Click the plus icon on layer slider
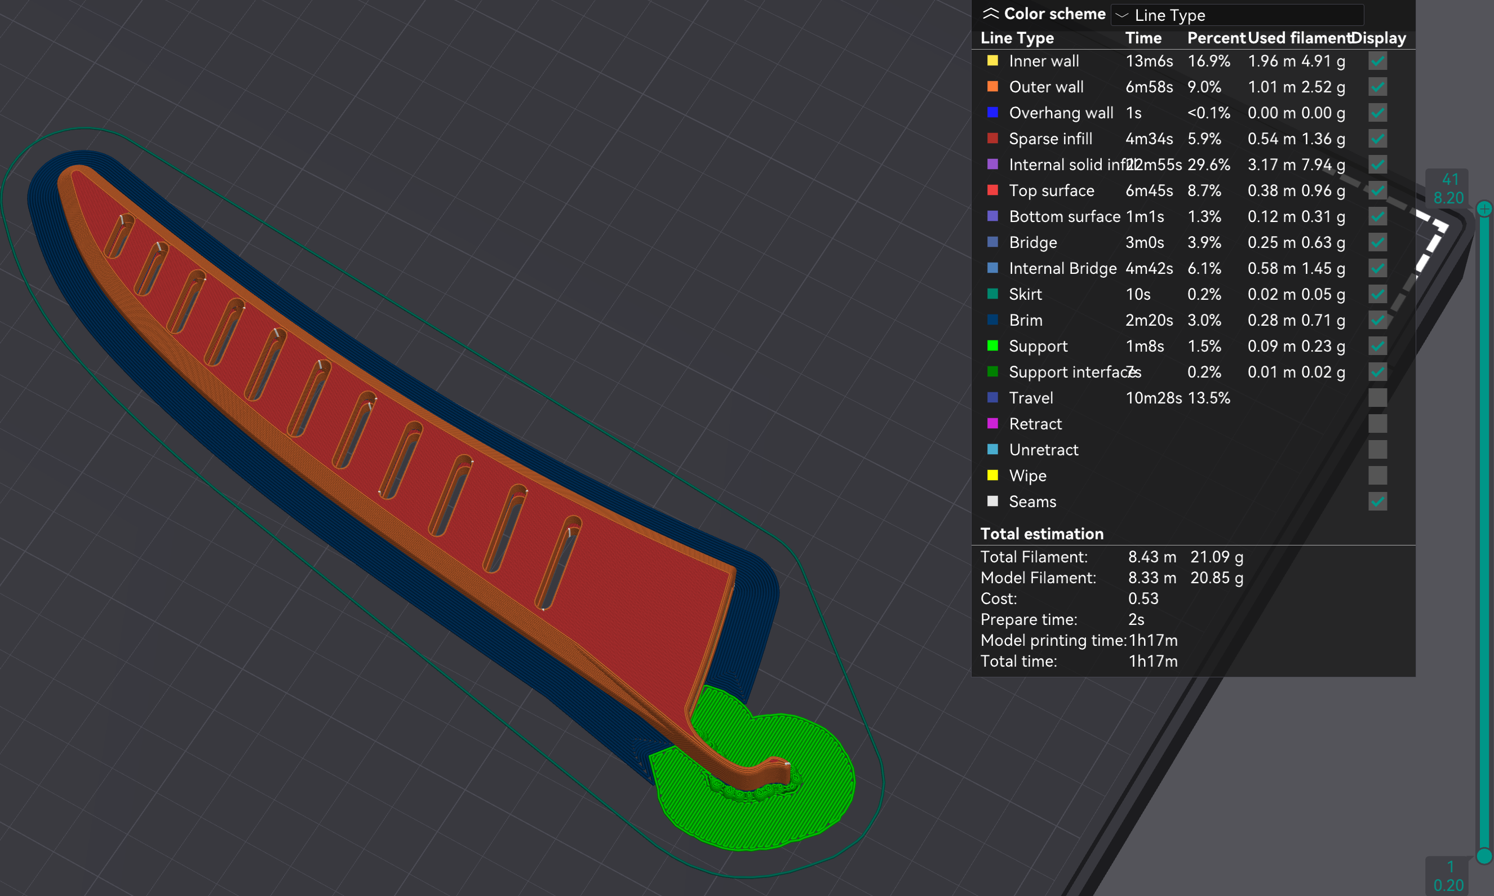The width and height of the screenshot is (1494, 896). tap(1484, 209)
